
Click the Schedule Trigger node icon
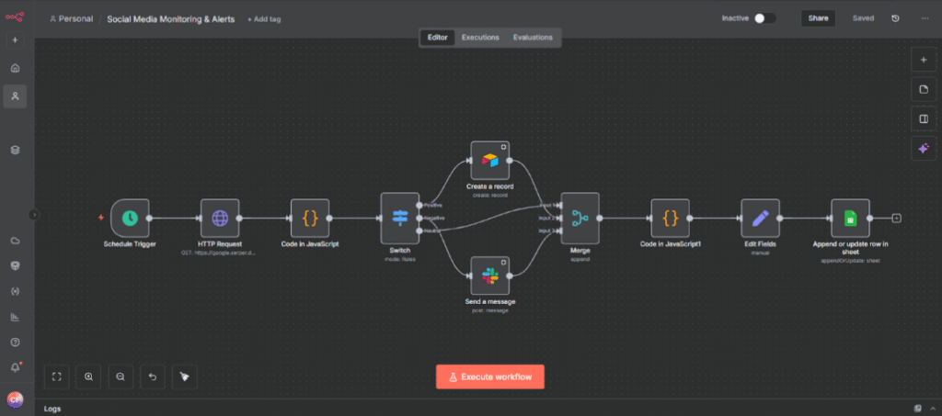130,218
